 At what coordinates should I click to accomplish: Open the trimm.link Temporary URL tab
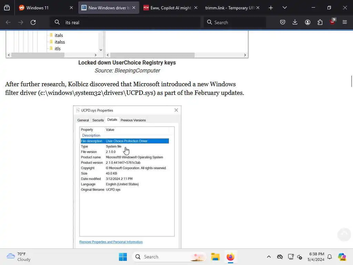tap(232, 8)
